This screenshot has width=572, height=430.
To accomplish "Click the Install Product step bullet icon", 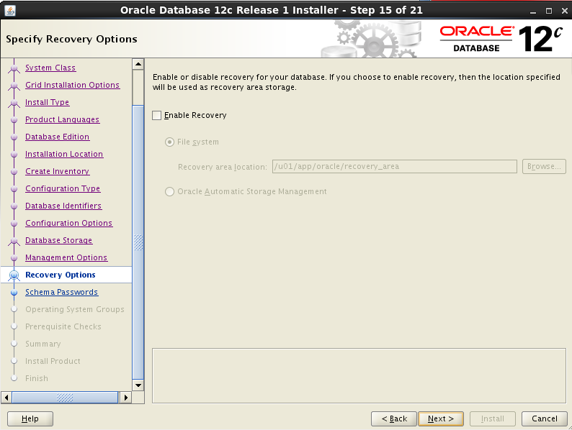I will [14, 361].
